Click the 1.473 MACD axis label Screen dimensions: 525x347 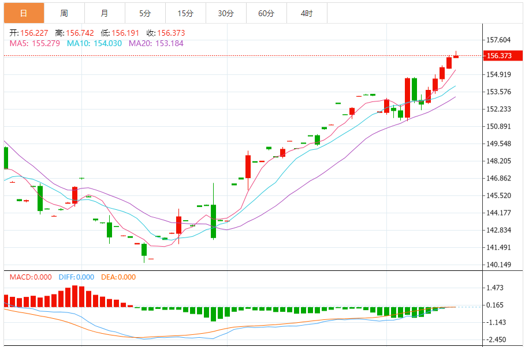(495, 288)
